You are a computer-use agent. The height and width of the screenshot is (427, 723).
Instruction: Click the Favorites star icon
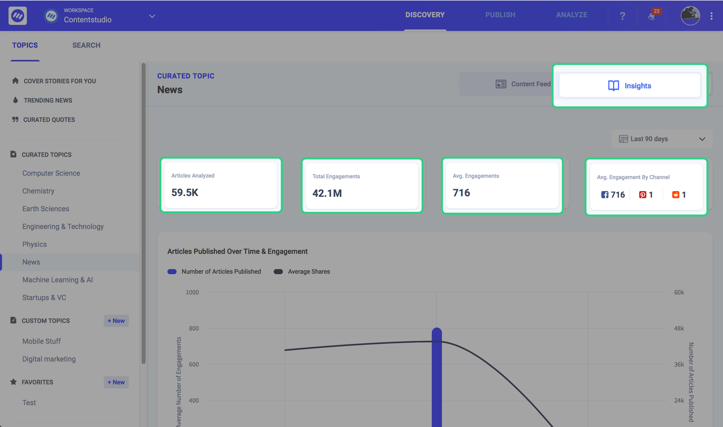tap(13, 382)
